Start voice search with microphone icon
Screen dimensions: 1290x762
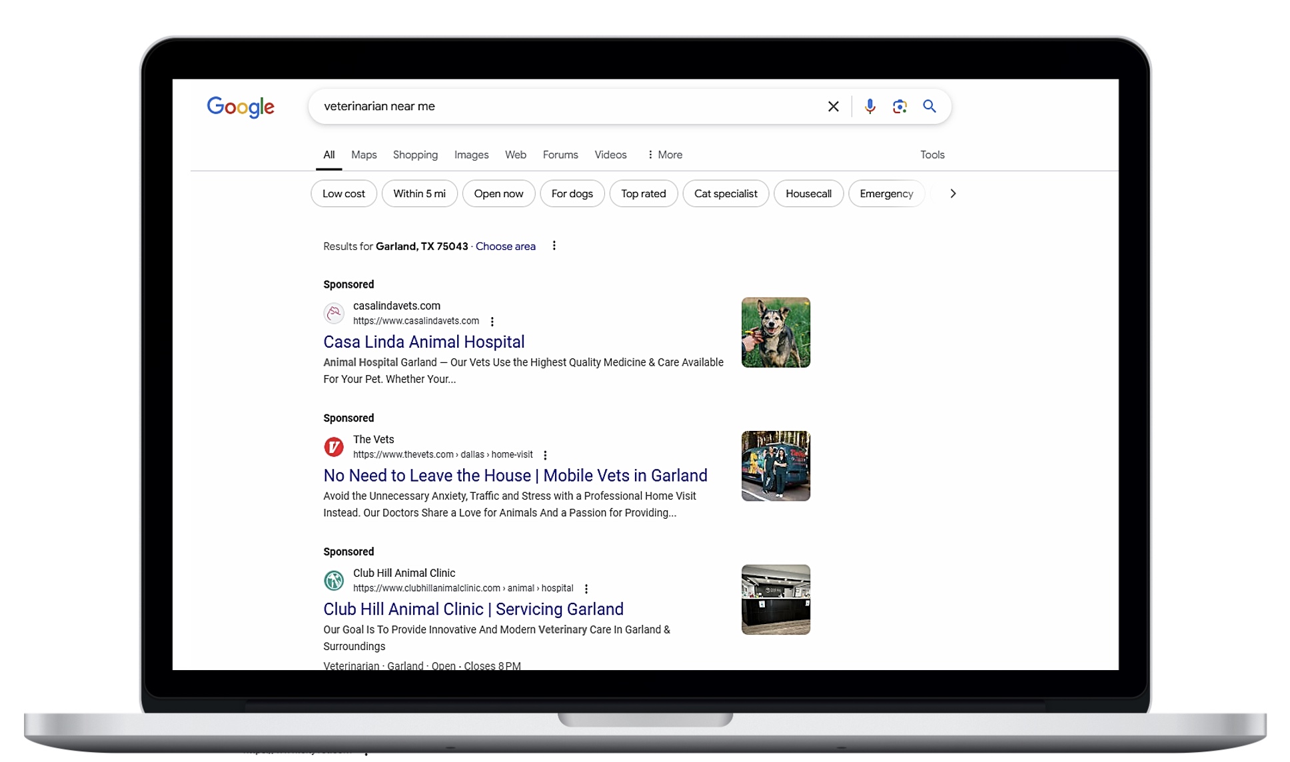(x=870, y=107)
